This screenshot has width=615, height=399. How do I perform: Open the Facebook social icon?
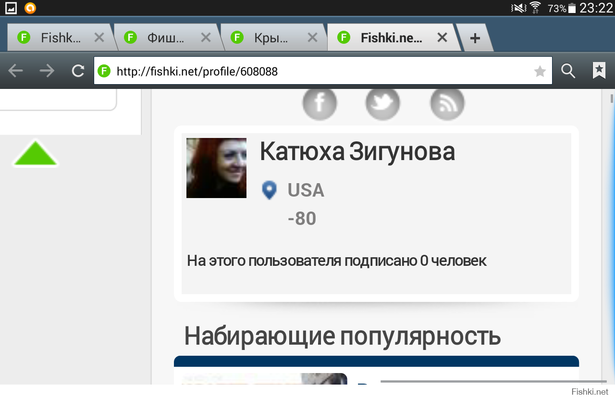pyautogui.click(x=320, y=103)
